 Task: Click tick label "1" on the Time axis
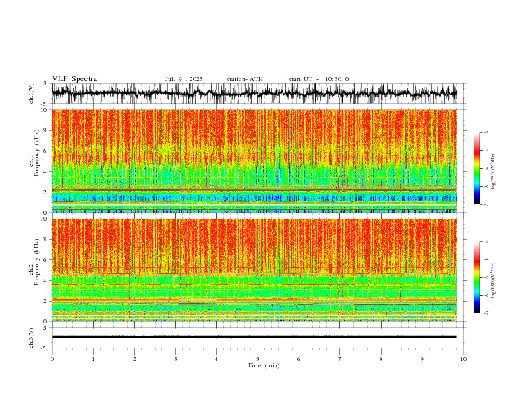tap(93, 359)
